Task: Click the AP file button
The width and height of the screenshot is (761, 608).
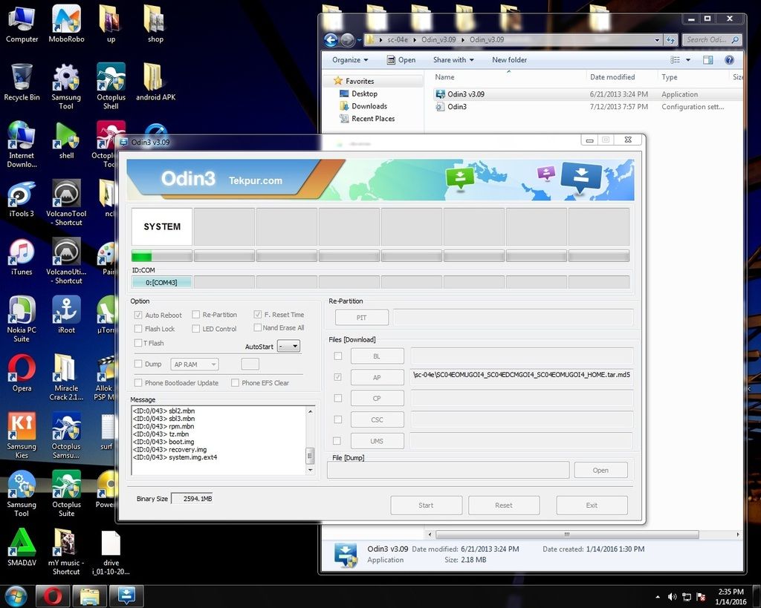Action: click(x=377, y=377)
